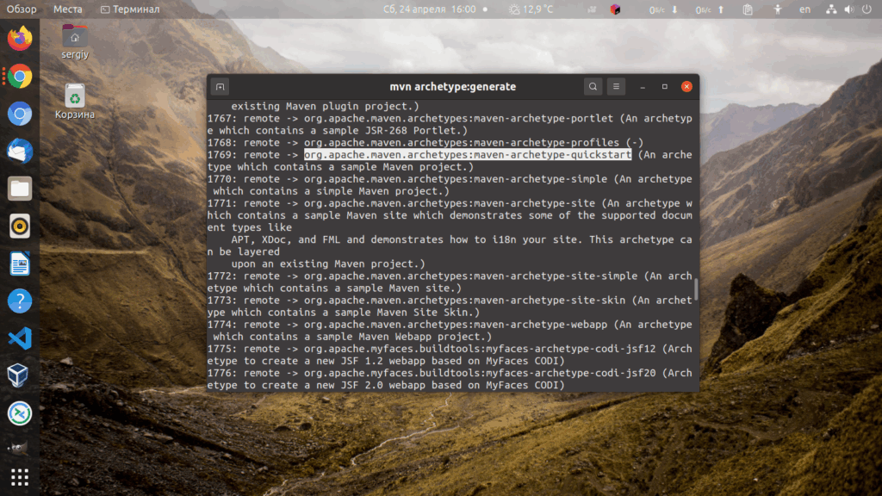Click the maven-archetype-simple line 1770
882x496 pixels.
[x=450, y=185]
